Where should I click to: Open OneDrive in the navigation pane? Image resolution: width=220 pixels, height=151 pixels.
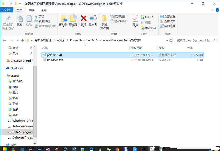click(x=15, y=68)
